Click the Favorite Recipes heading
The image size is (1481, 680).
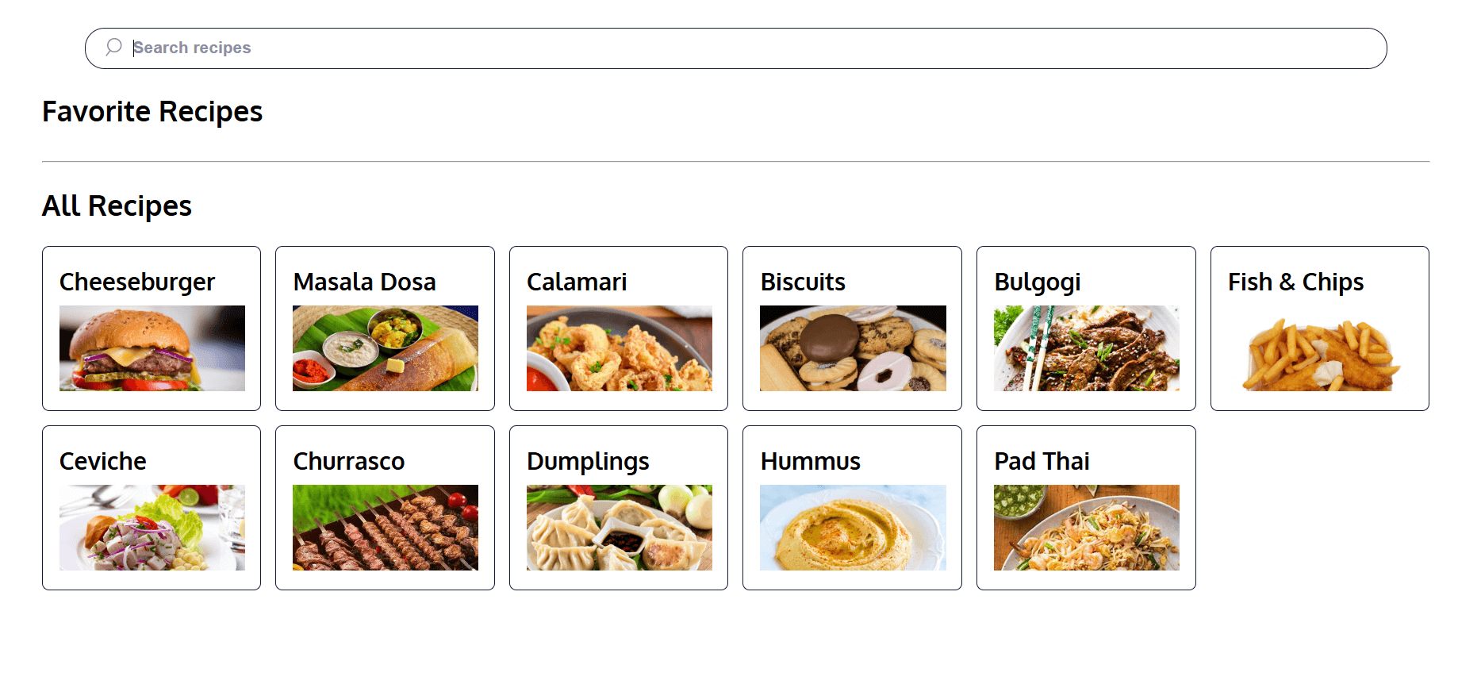coord(152,111)
